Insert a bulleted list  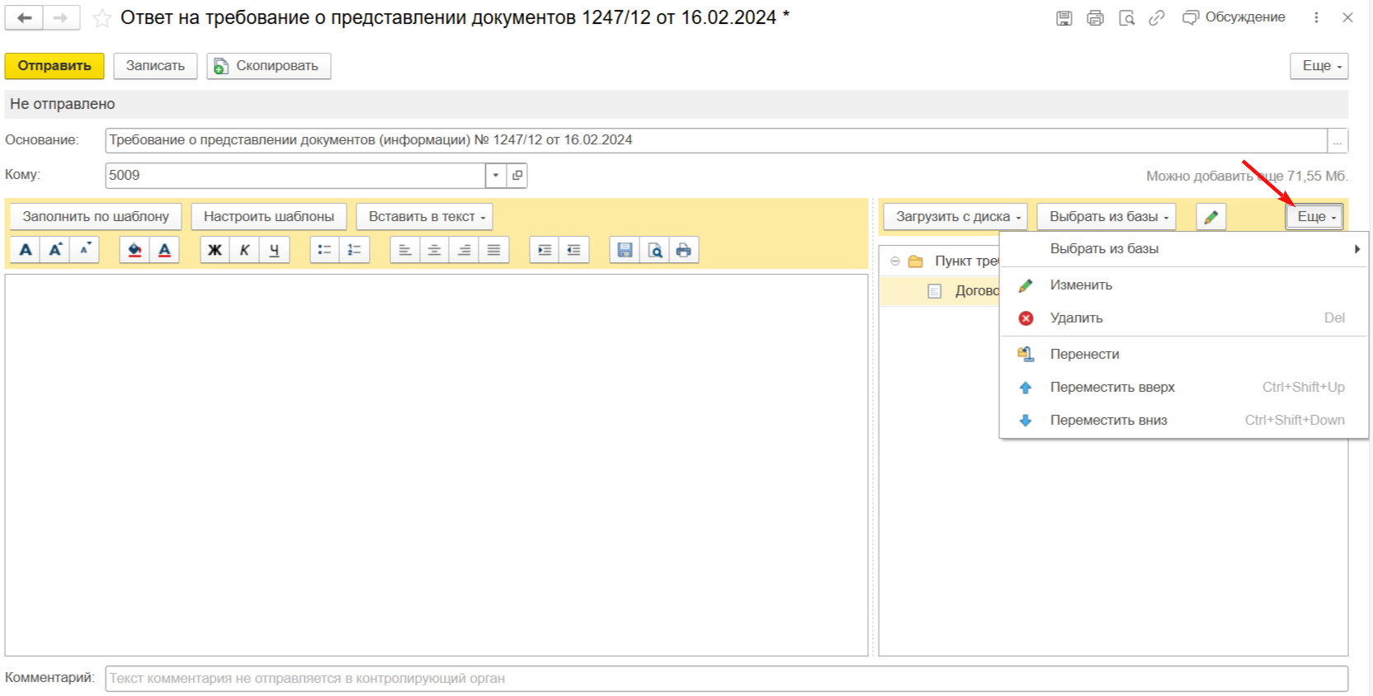pos(324,249)
